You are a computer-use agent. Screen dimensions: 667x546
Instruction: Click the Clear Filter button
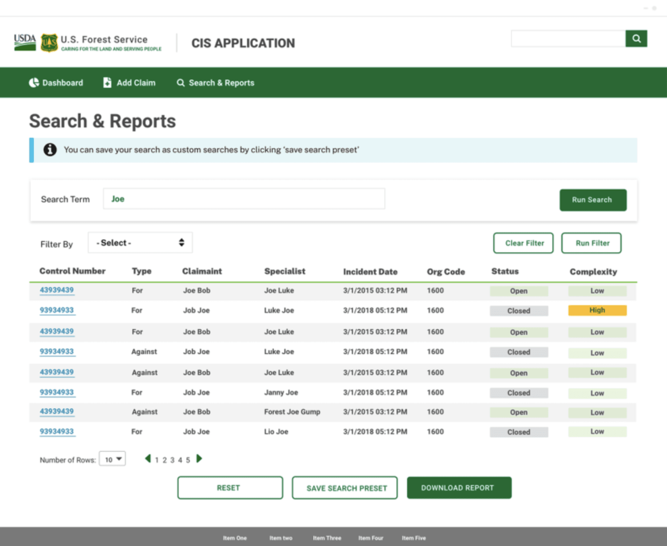point(523,243)
